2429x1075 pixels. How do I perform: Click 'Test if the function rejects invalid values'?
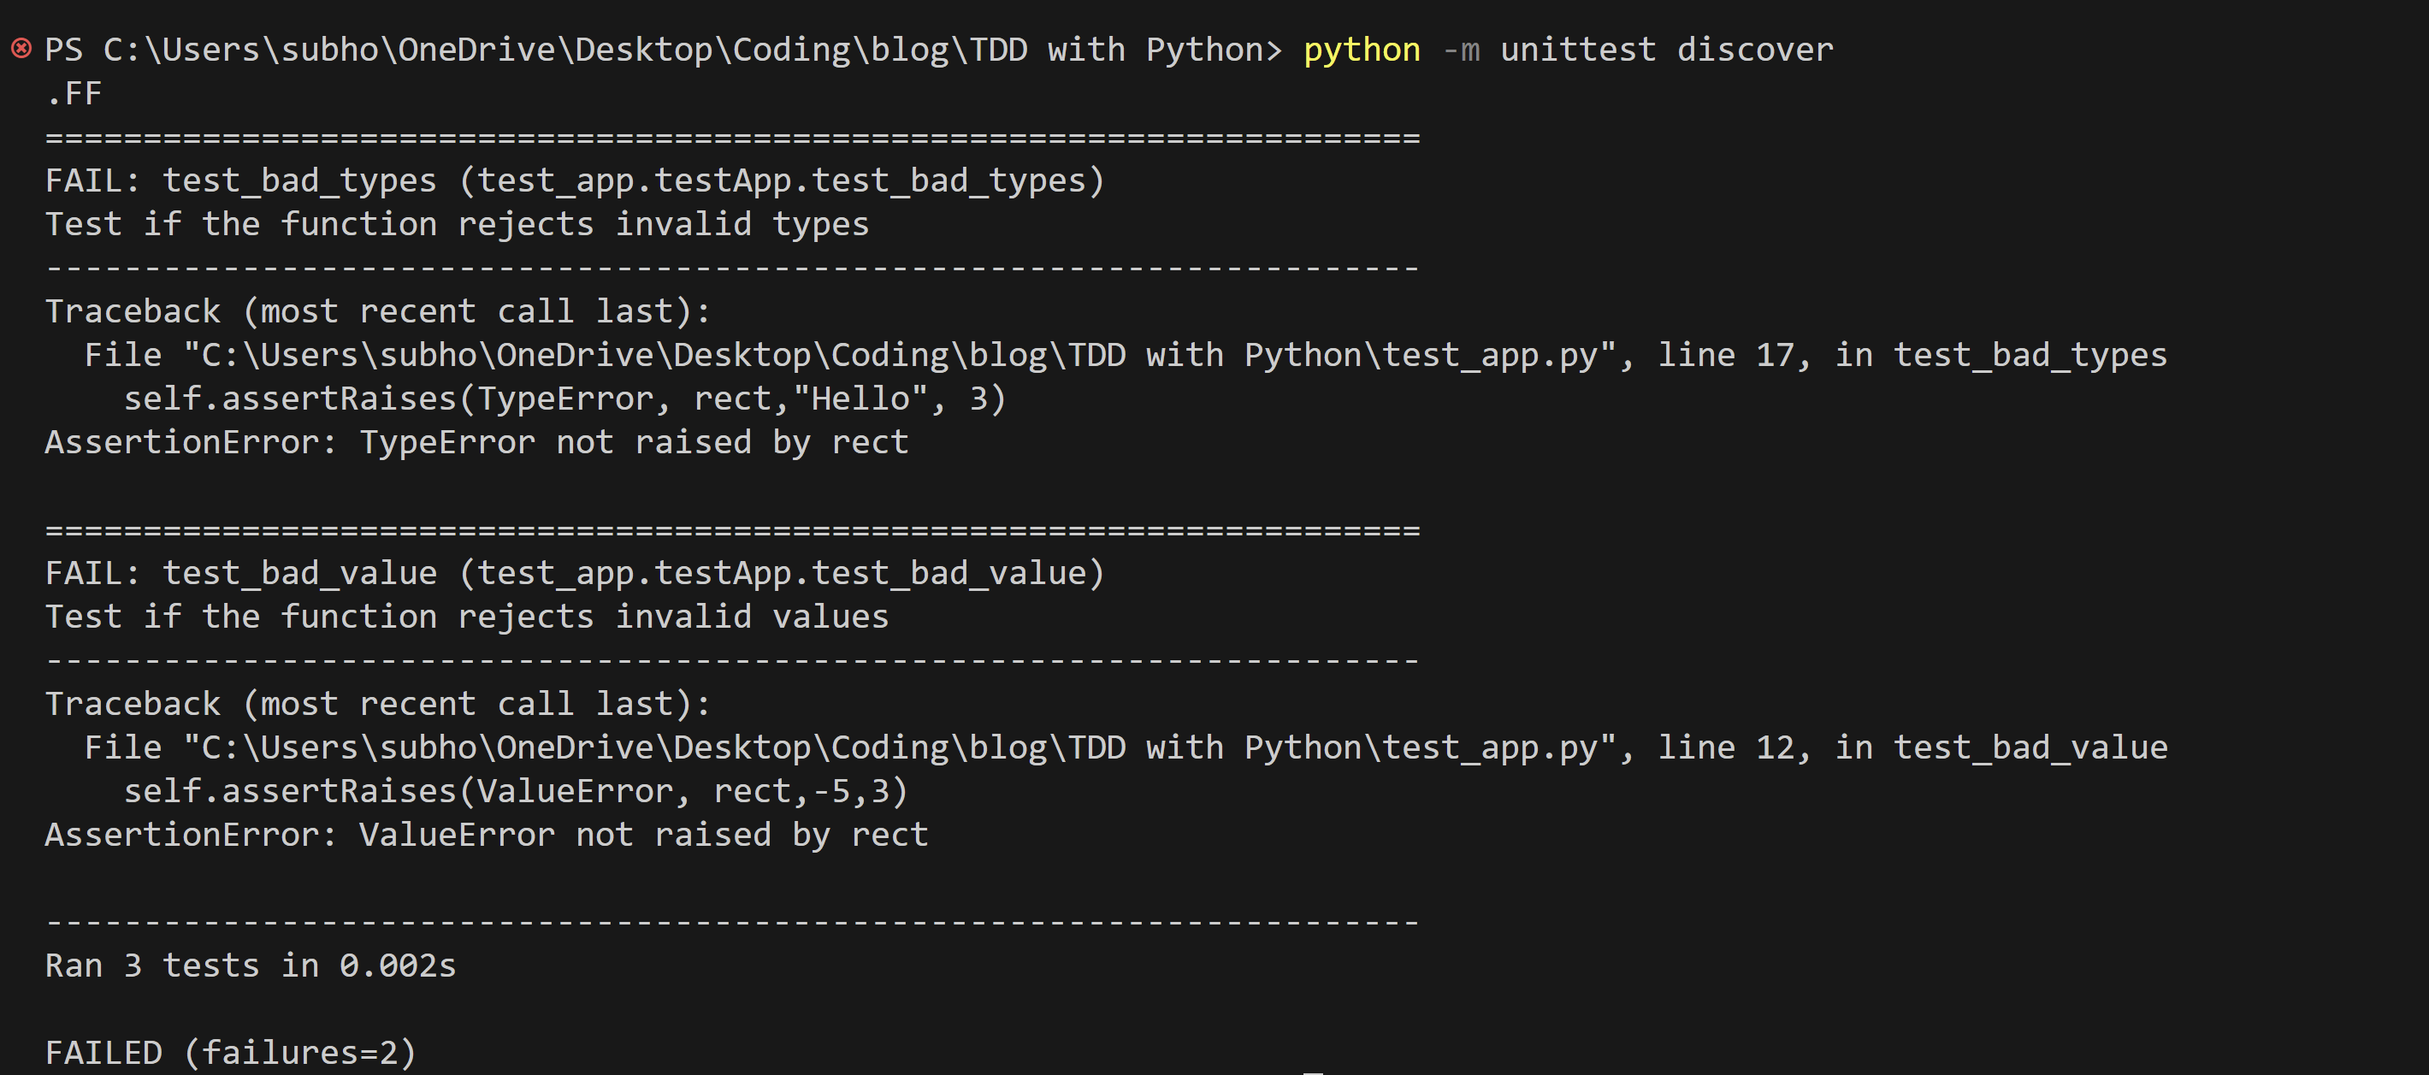[465, 616]
